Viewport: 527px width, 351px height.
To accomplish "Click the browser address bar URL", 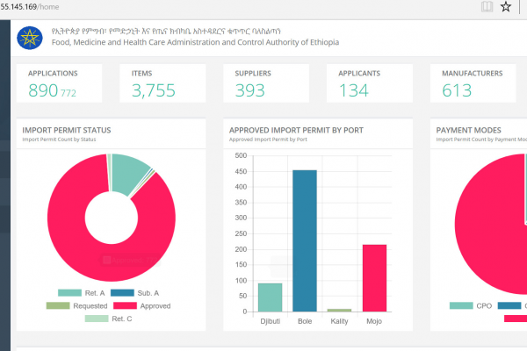I will (x=53, y=7).
